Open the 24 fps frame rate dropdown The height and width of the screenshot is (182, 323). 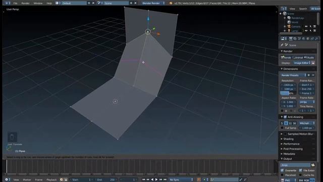click(x=306, y=102)
